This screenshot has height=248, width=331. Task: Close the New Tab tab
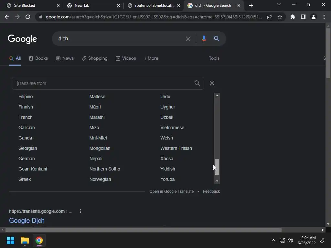[119, 5]
